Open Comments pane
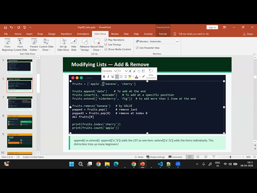Image resolution: width=257 pixels, height=193 pixels. click(x=175, y=157)
